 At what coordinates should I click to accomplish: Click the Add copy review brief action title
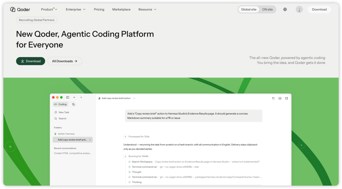(116, 98)
